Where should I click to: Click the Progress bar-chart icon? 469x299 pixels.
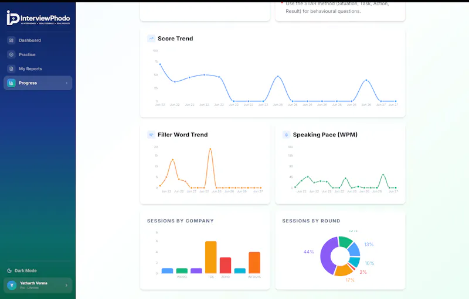11,83
